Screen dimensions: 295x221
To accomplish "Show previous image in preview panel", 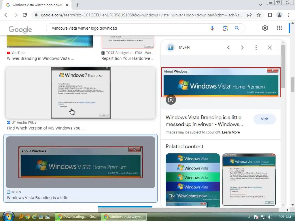I will click(228, 47).
